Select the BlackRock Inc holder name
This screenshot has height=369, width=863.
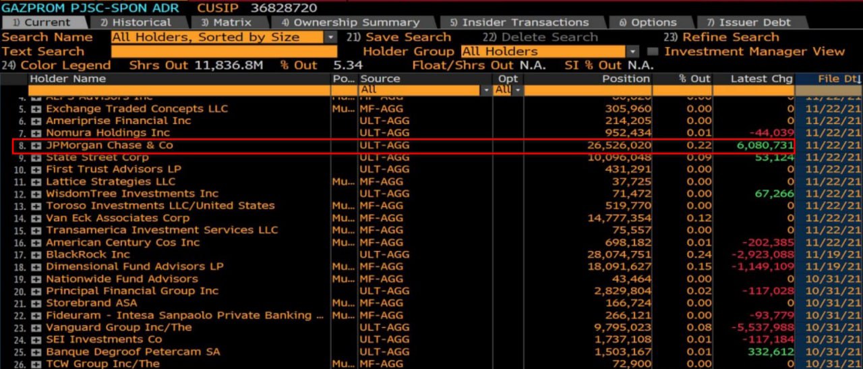tap(88, 254)
